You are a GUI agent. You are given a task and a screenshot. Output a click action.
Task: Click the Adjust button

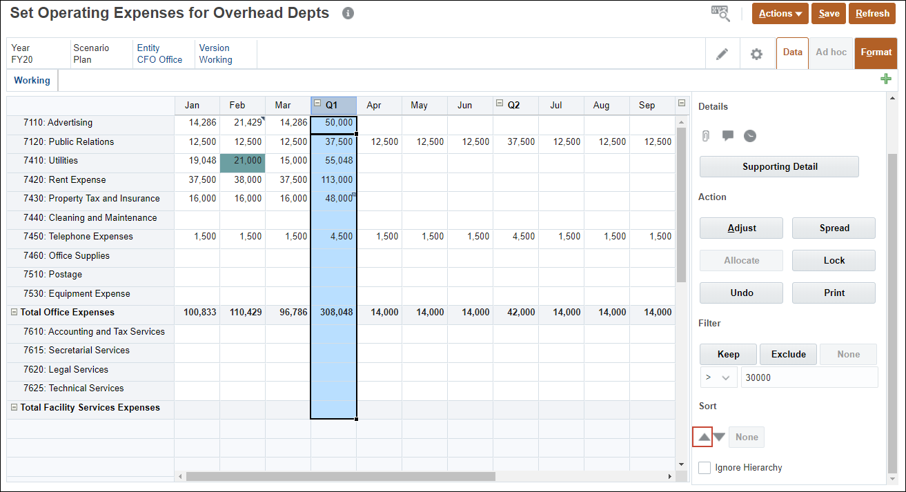pyautogui.click(x=742, y=228)
